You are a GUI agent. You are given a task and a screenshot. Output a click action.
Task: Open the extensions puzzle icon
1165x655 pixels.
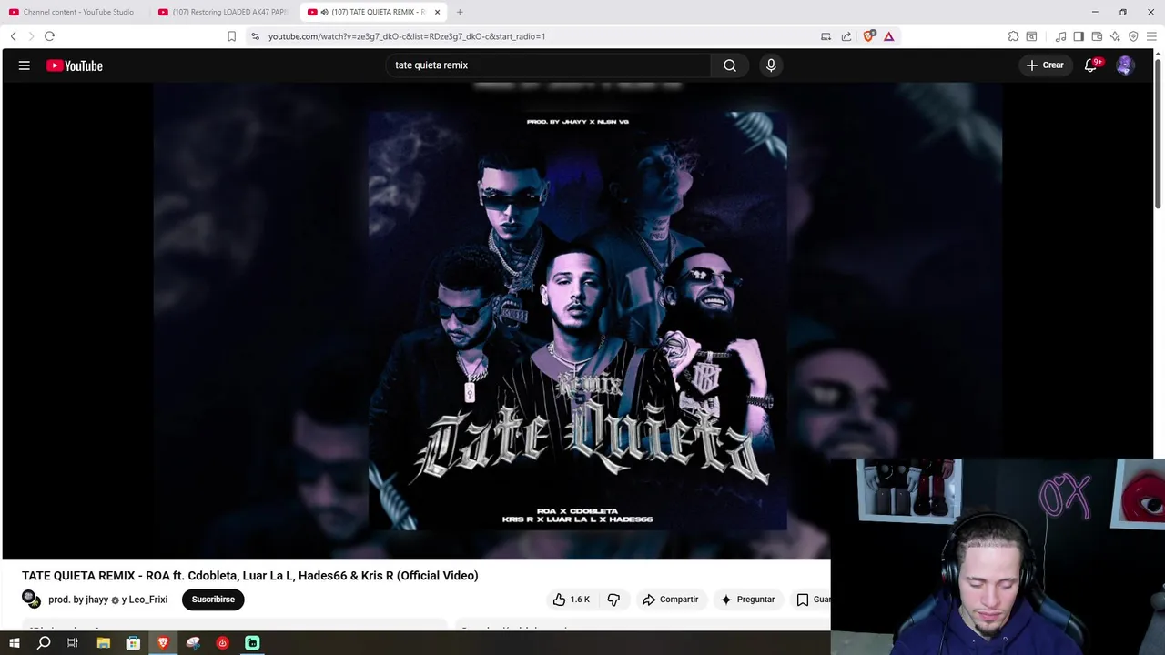(x=1013, y=36)
